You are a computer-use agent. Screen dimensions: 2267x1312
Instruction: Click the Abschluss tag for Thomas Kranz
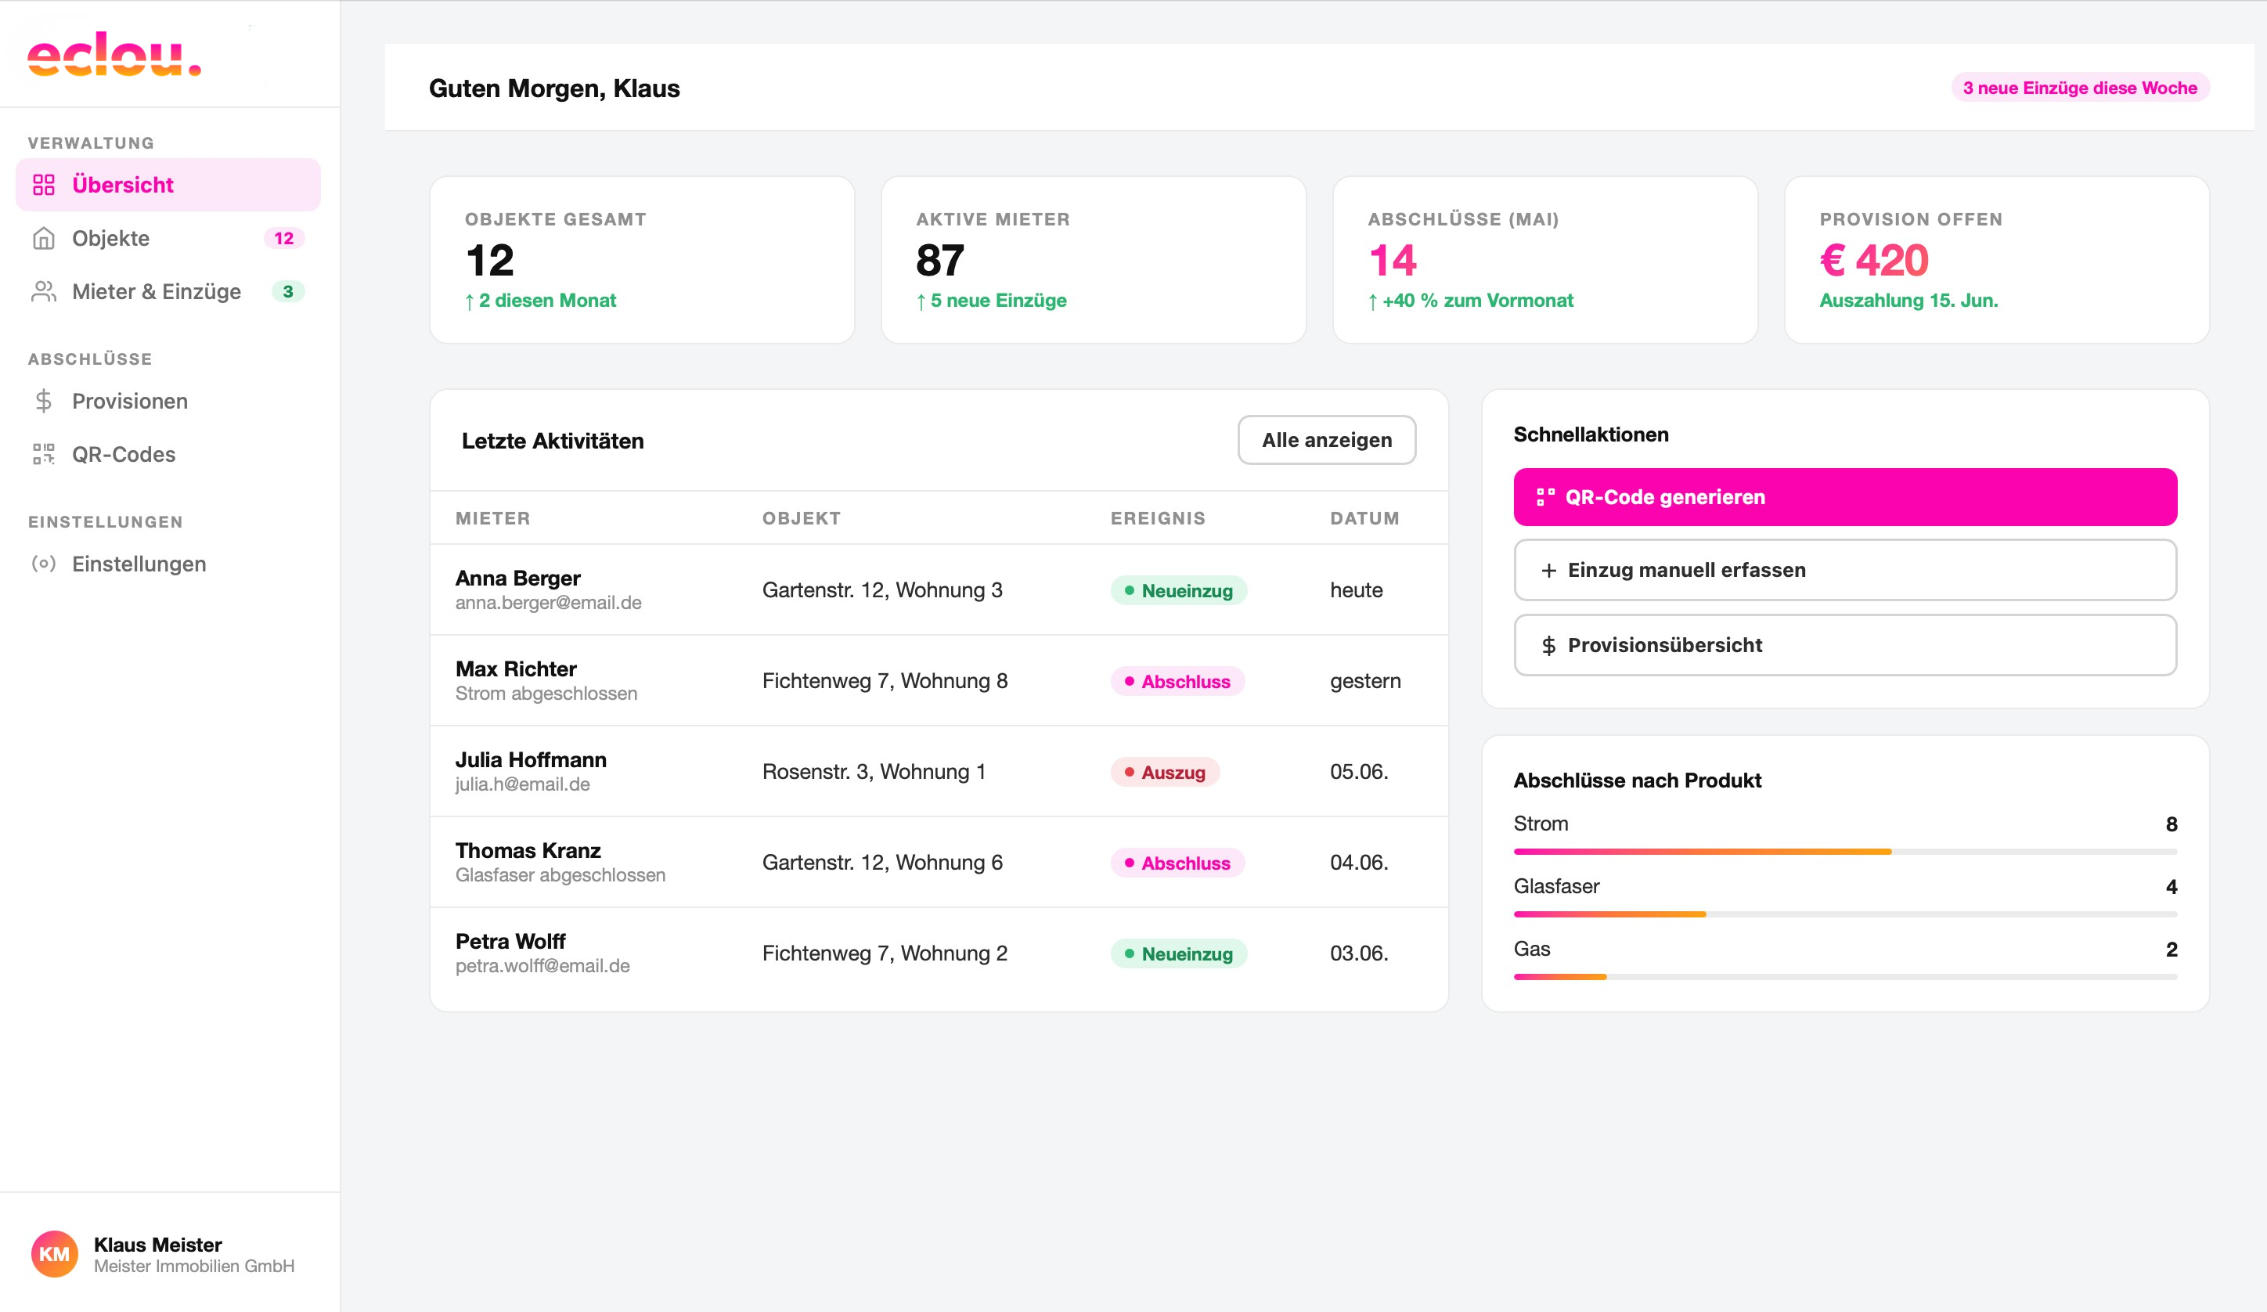point(1177,863)
